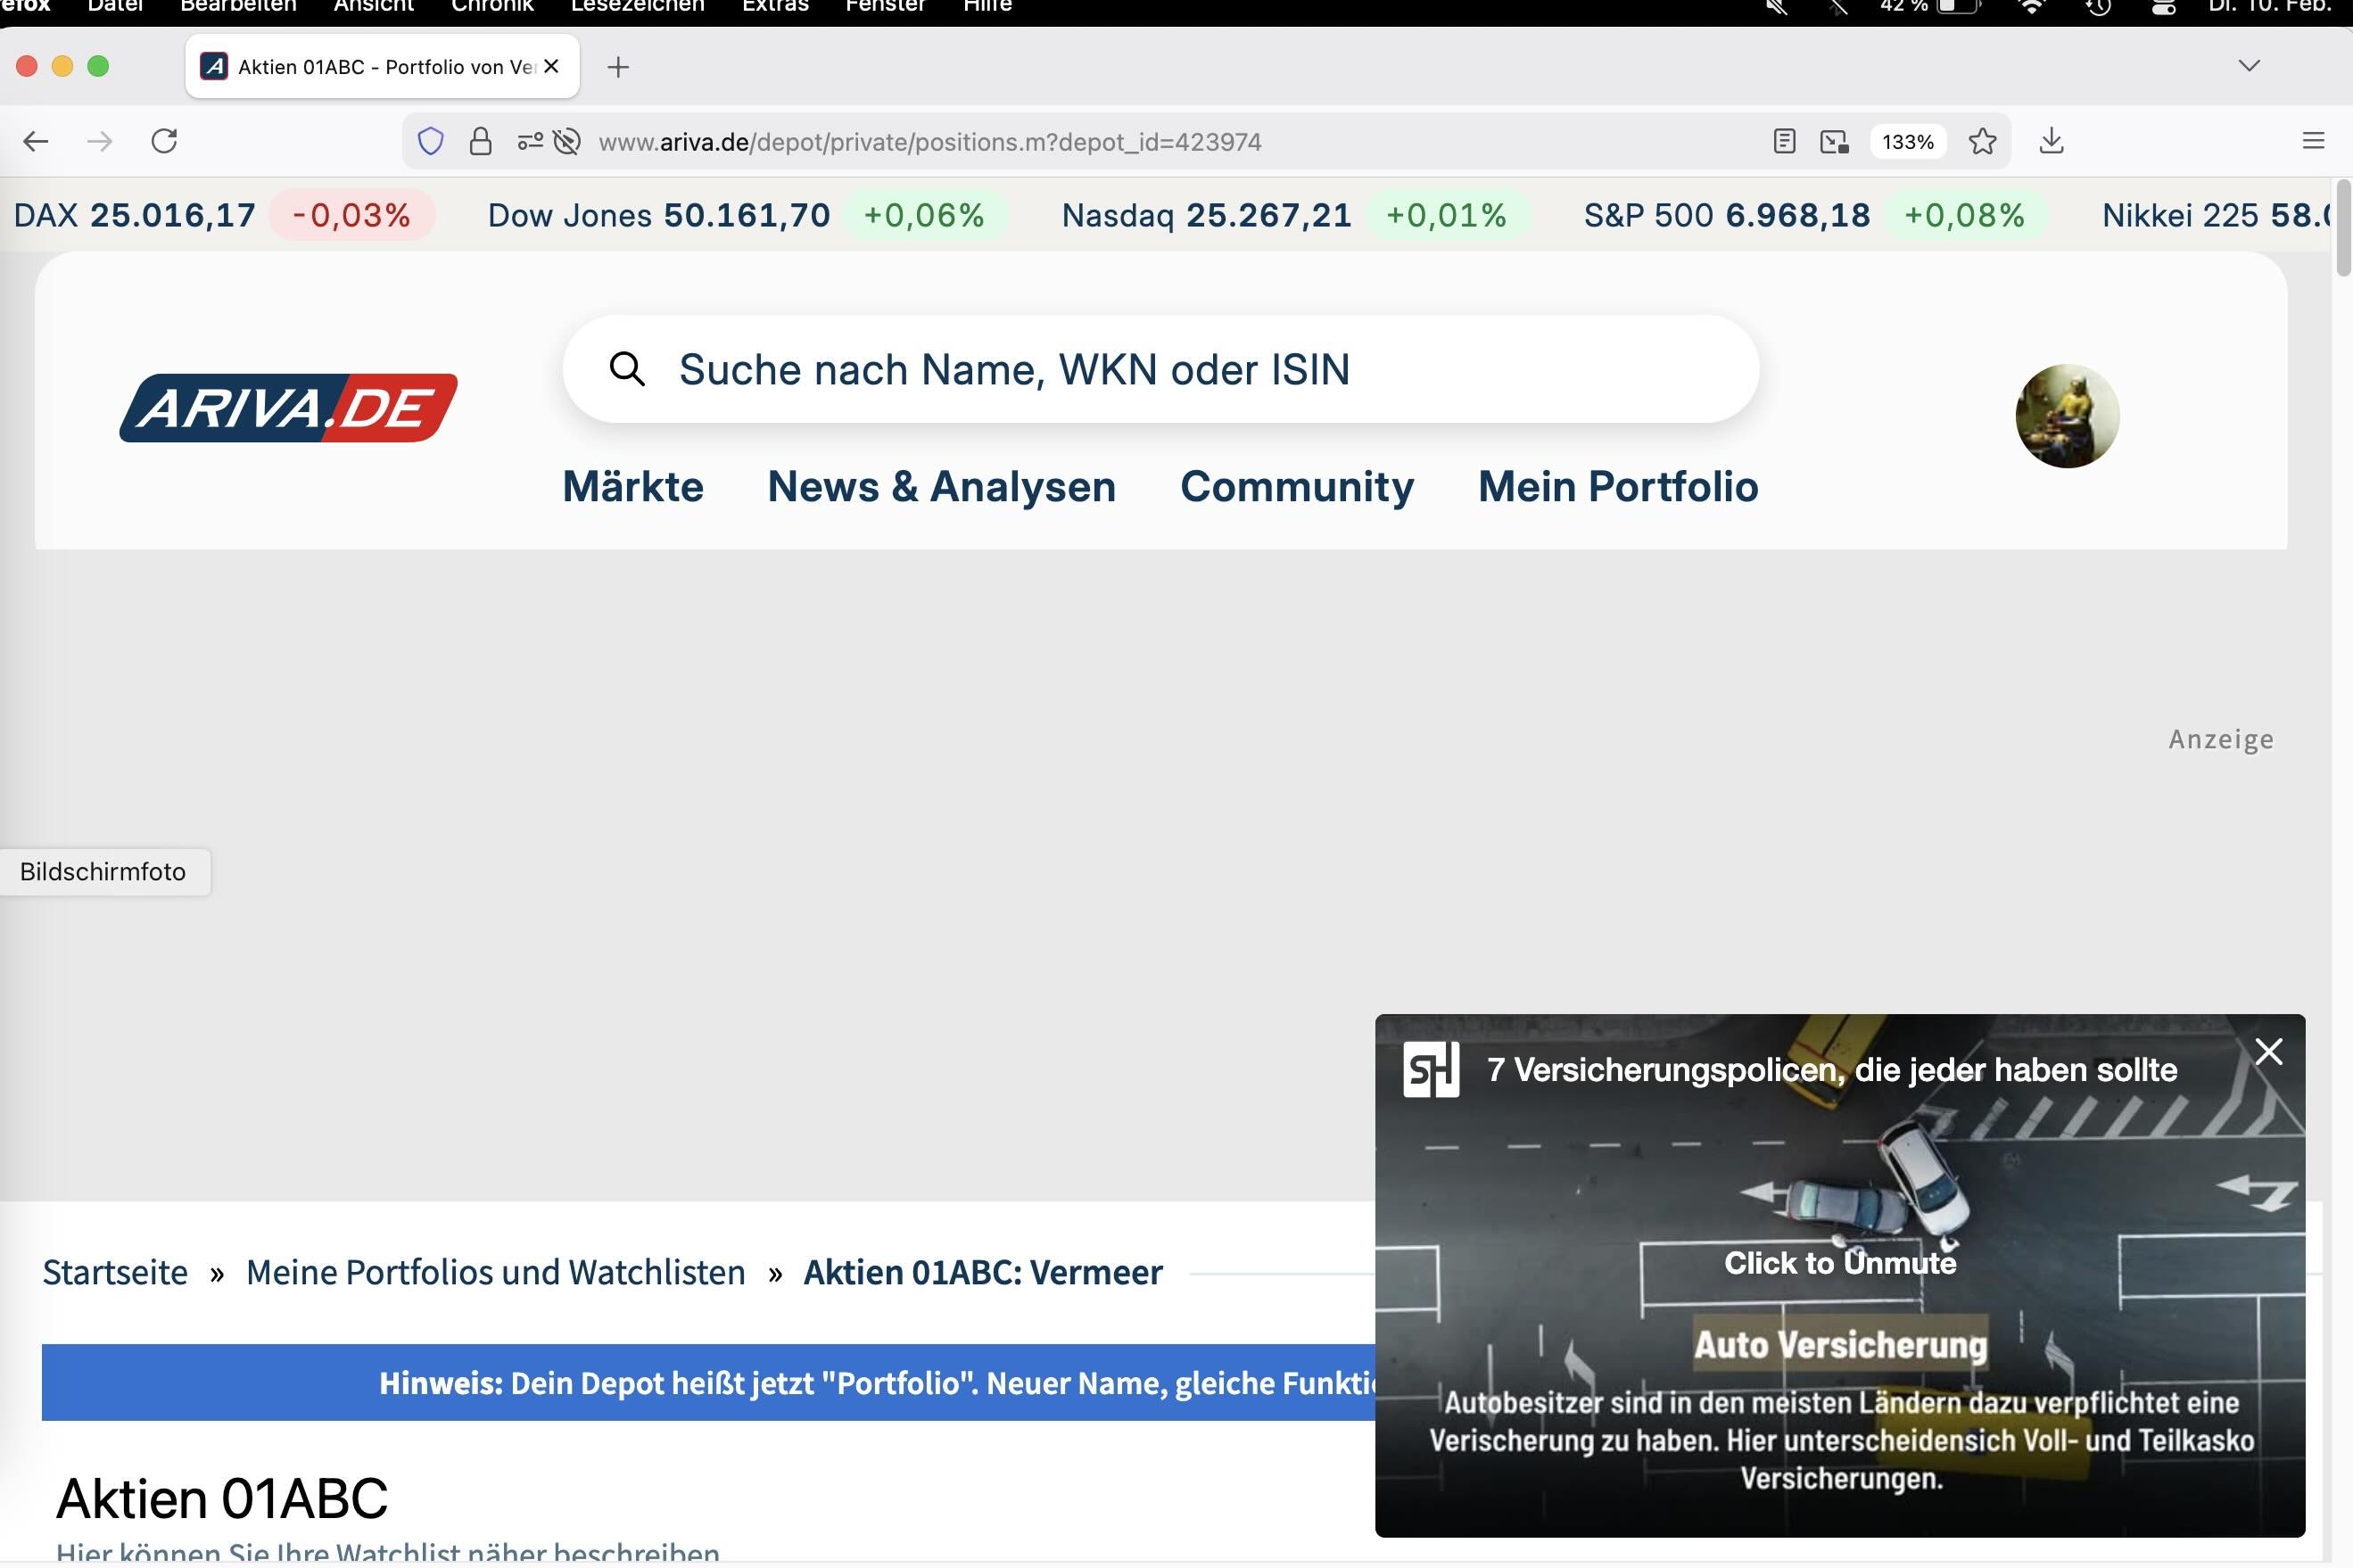Open Meine Portfolios und Watchlisten breadcrumb

click(495, 1272)
